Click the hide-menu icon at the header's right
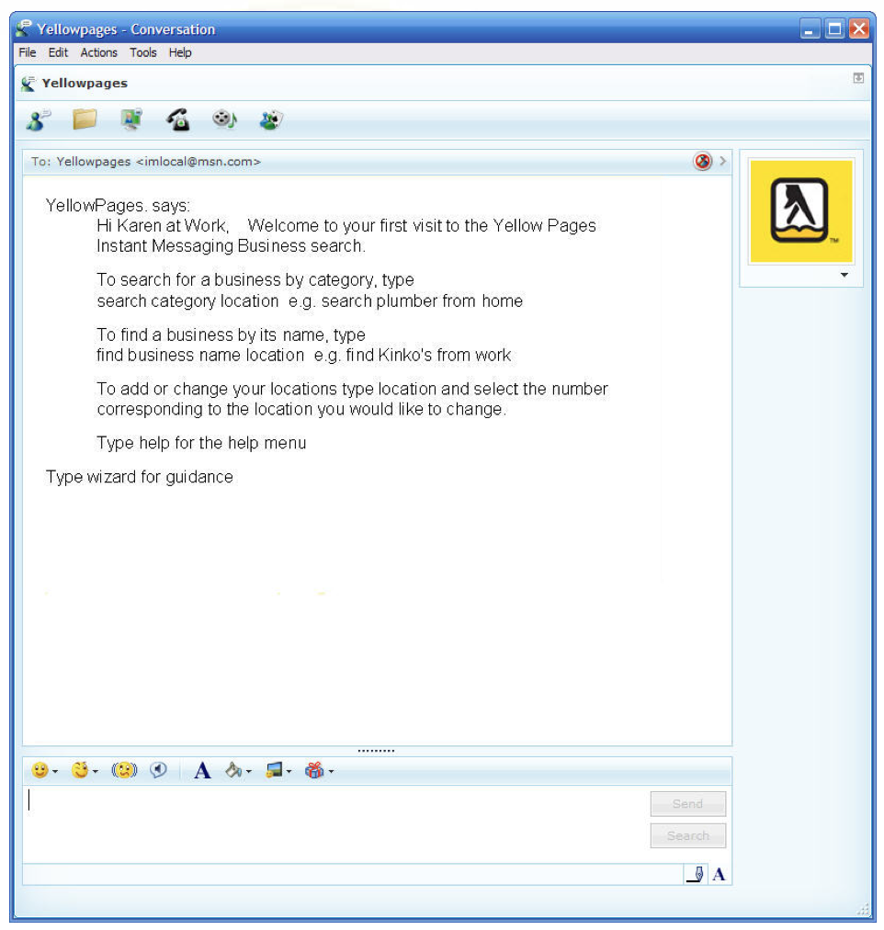 [858, 78]
